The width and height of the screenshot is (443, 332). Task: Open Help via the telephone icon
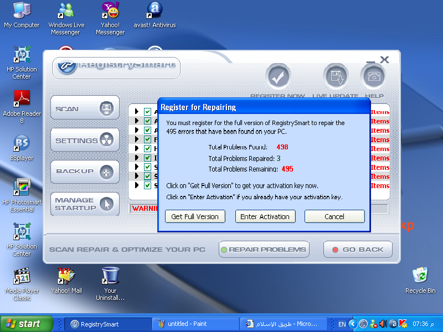point(373,76)
